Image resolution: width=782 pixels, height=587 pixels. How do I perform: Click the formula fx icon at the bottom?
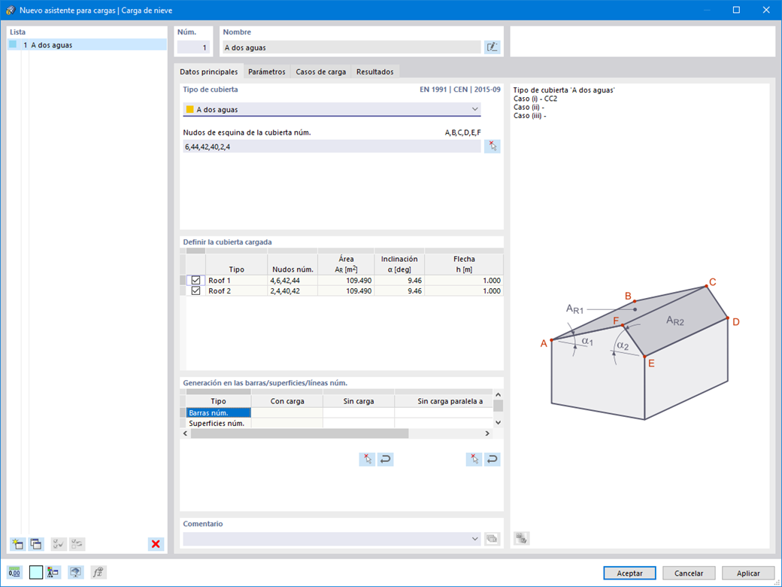coord(99,573)
